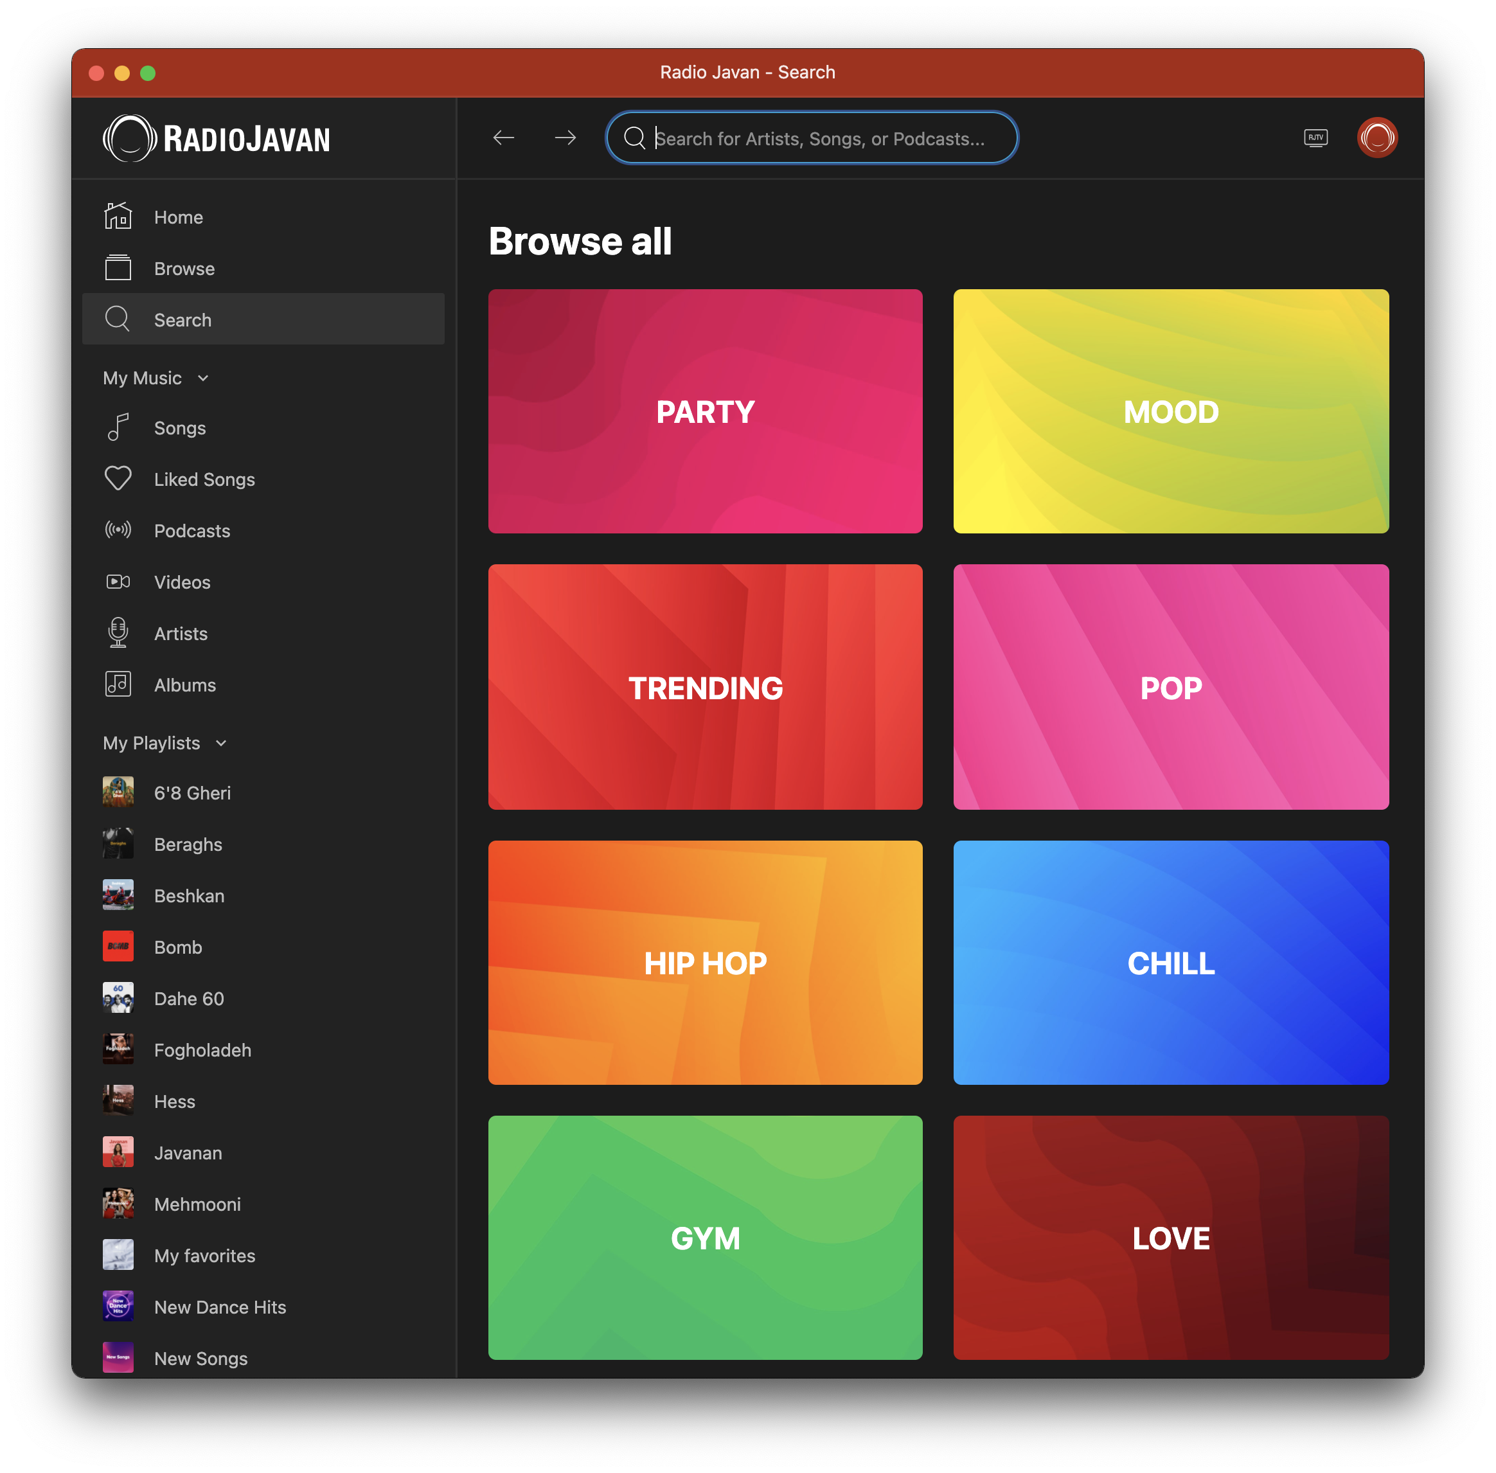
Task: Collapse the My Music section chevron
Action: [202, 379]
